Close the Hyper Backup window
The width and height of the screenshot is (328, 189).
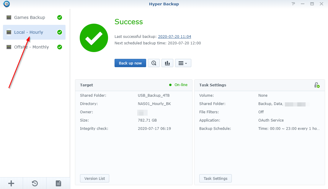[322, 4]
